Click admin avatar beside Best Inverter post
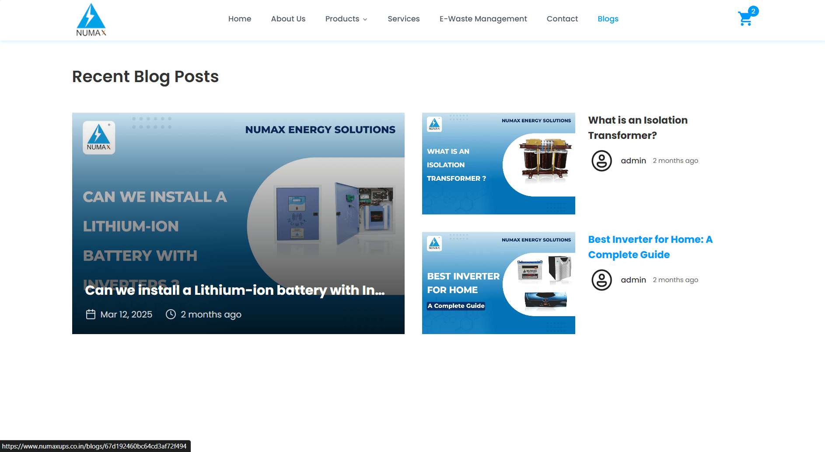This screenshot has height=452, width=825. pyautogui.click(x=601, y=280)
